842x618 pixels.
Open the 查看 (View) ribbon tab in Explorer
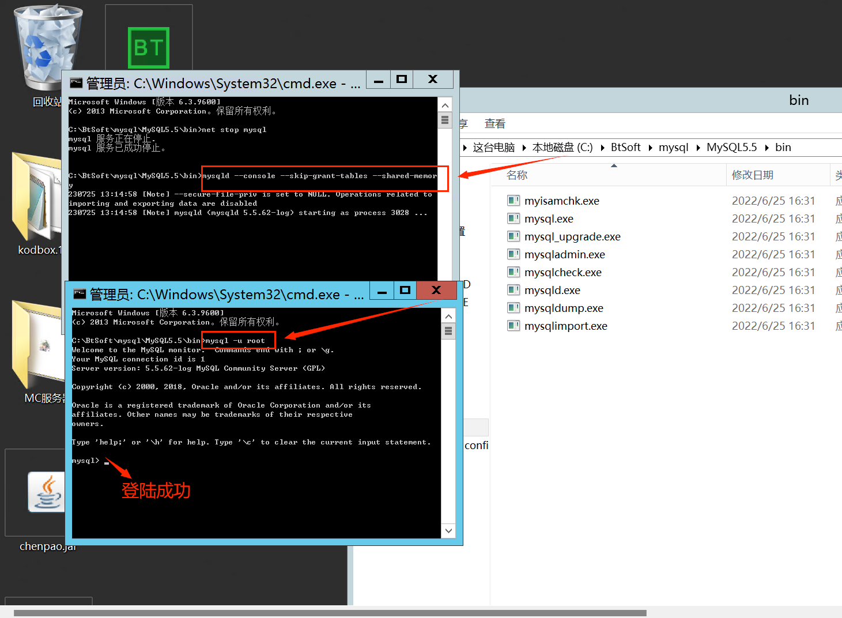(x=494, y=123)
